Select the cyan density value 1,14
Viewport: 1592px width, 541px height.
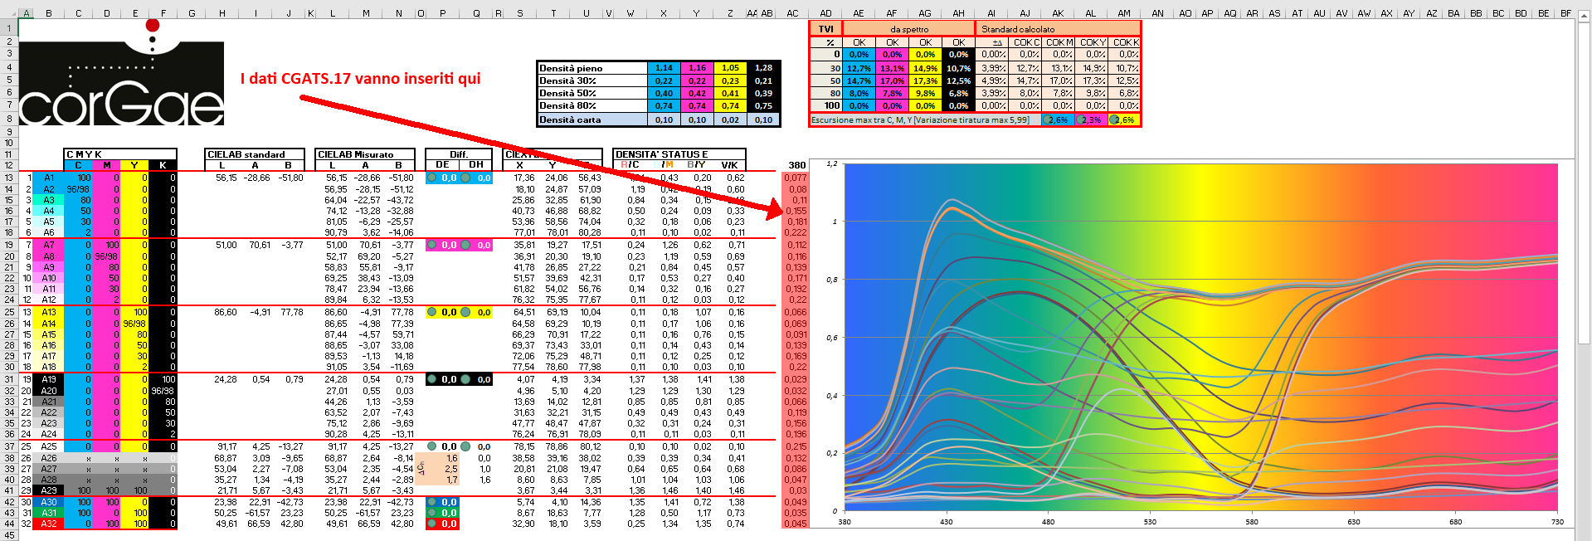(x=664, y=68)
